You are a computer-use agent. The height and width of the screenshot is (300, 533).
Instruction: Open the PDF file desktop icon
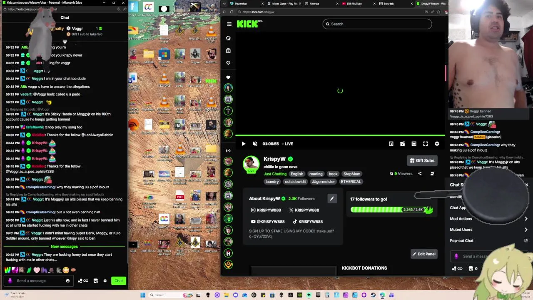pyautogui.click(x=180, y=198)
